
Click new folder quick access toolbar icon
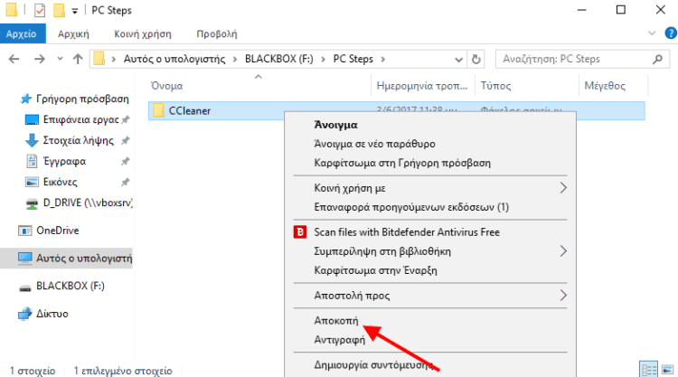59,10
